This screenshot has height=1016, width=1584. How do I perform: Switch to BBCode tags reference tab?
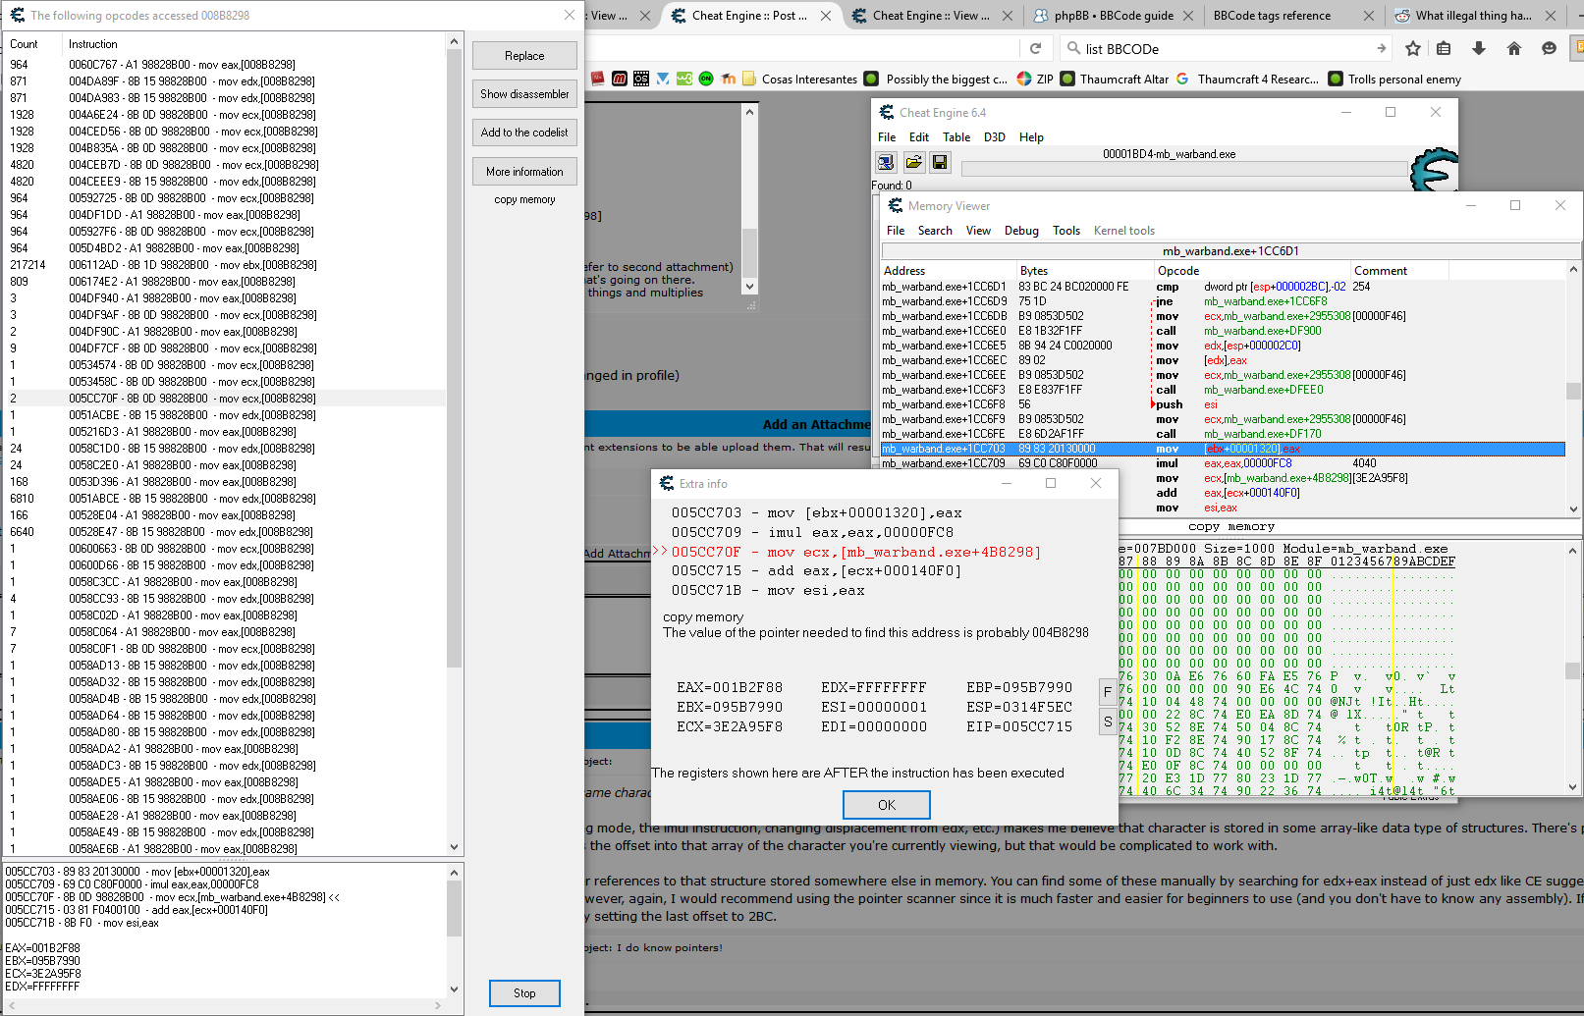click(x=1272, y=16)
